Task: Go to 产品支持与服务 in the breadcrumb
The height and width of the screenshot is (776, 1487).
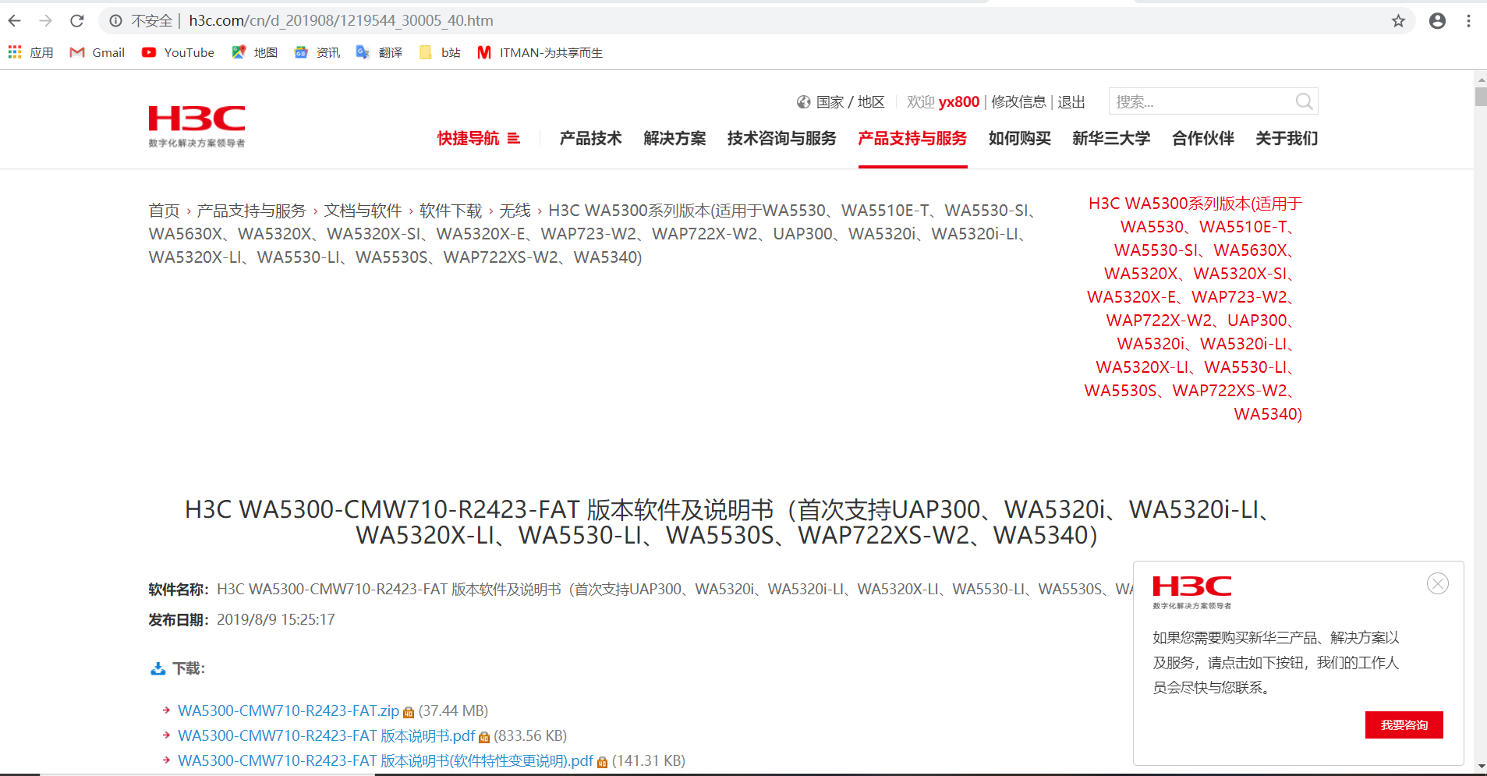Action: pos(251,211)
